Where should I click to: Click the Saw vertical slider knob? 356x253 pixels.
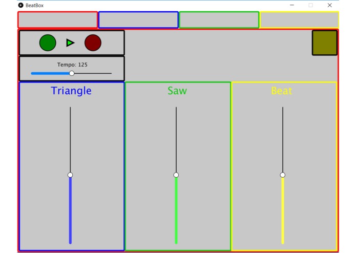[x=176, y=175]
